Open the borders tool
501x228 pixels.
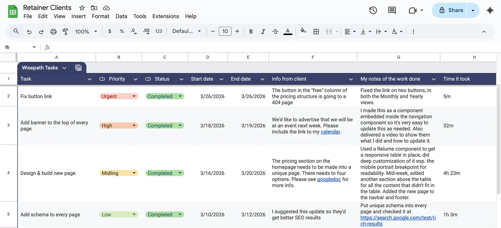click(316, 31)
